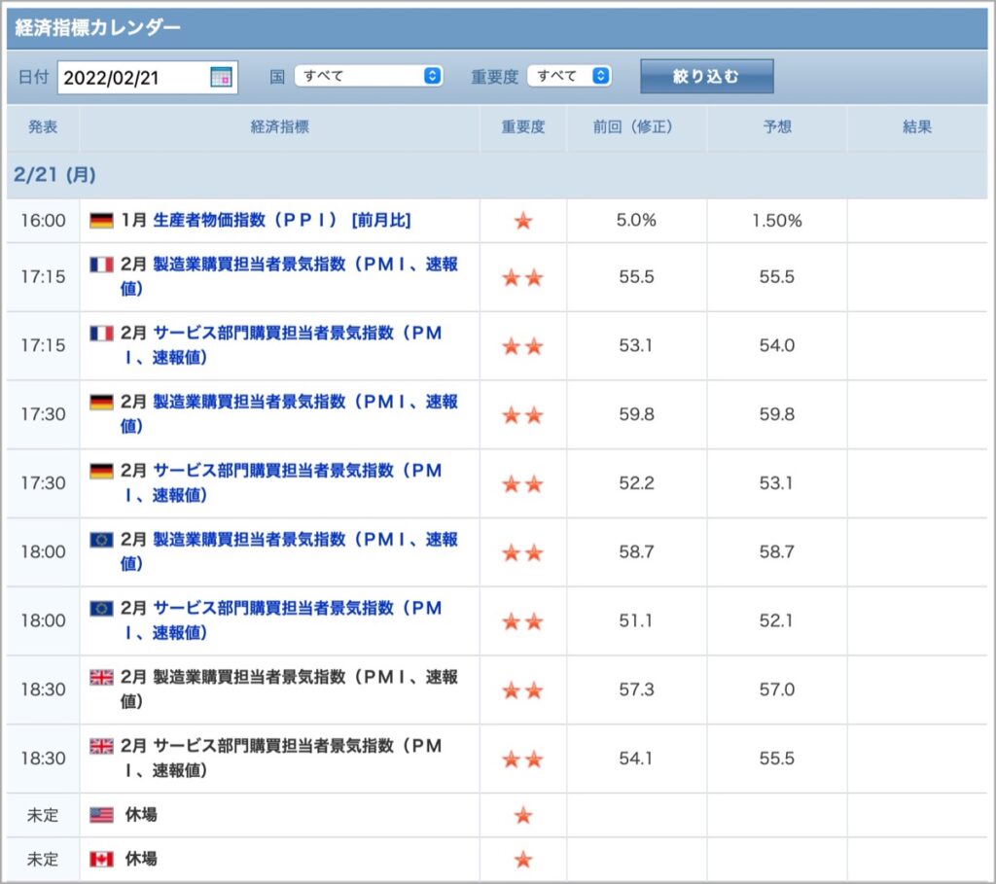Image resolution: width=996 pixels, height=884 pixels.
Task: Click the UK flag beside 18:30 製造業PMI
Action: (101, 678)
